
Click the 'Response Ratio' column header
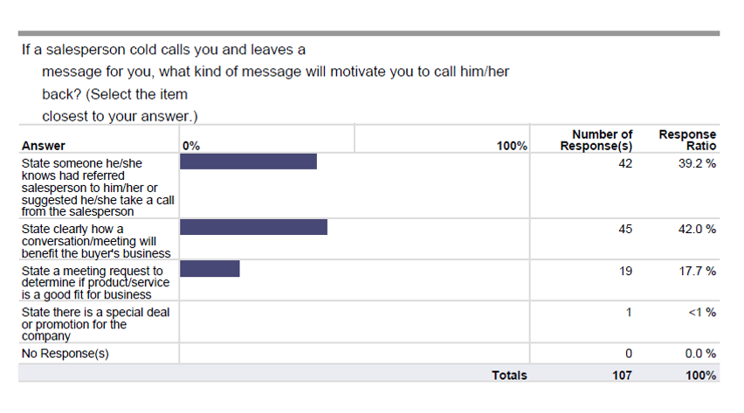point(687,140)
